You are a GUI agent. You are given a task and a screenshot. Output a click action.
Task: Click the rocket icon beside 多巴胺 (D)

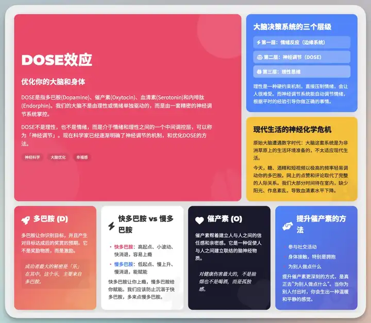tap(26, 220)
